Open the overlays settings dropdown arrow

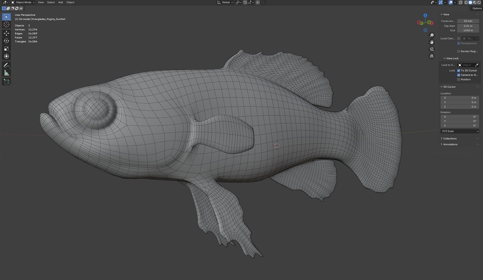[455, 2]
